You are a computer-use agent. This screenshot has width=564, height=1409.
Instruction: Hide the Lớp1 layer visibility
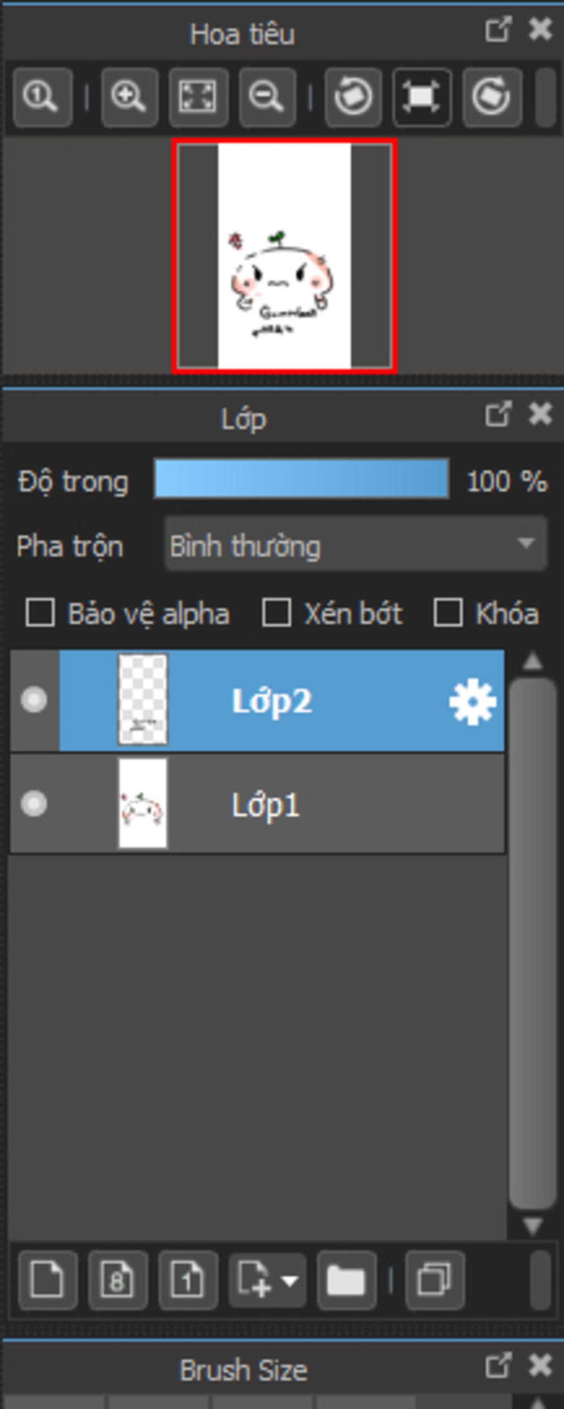coord(34,804)
